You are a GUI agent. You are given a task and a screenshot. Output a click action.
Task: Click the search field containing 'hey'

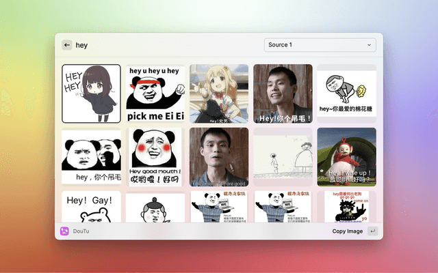coord(164,45)
